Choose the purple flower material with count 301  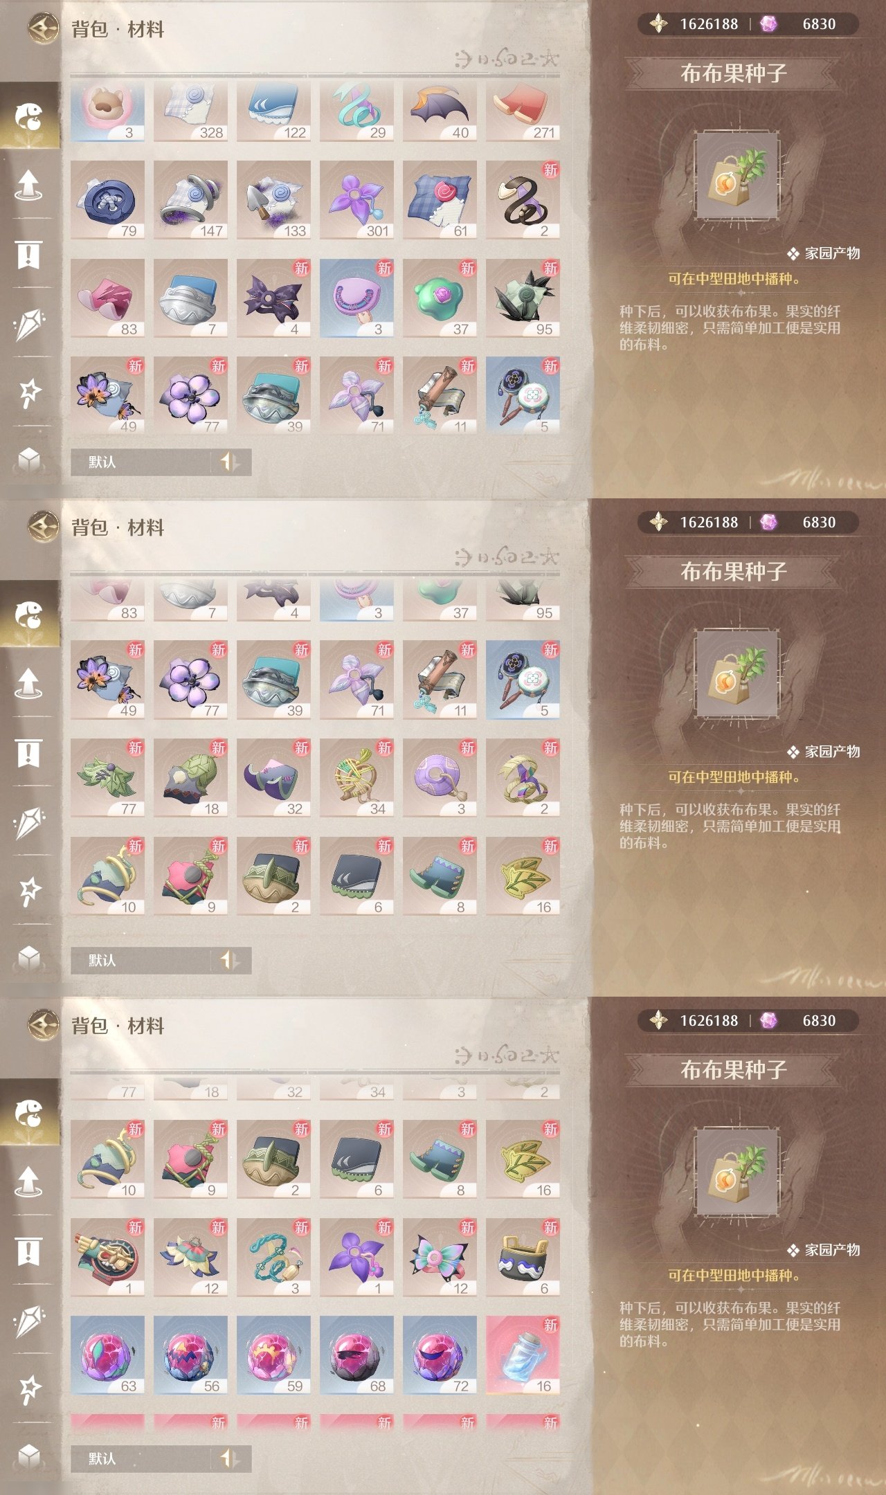(x=356, y=199)
